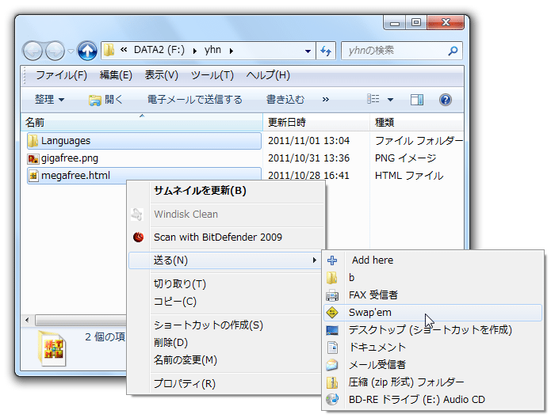Screen dimensions: 551x418
Task: Expand the arrow after DATA2 (F:)
Action: pyautogui.click(x=195, y=51)
